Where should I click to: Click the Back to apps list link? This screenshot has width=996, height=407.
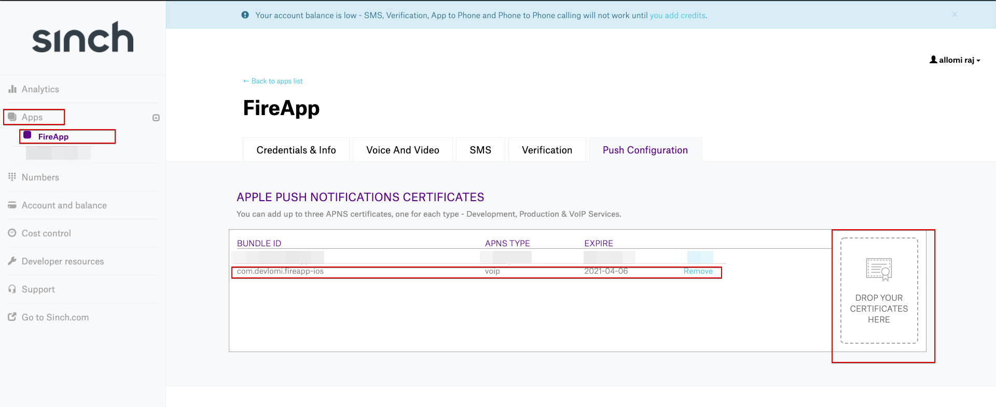pyautogui.click(x=273, y=81)
